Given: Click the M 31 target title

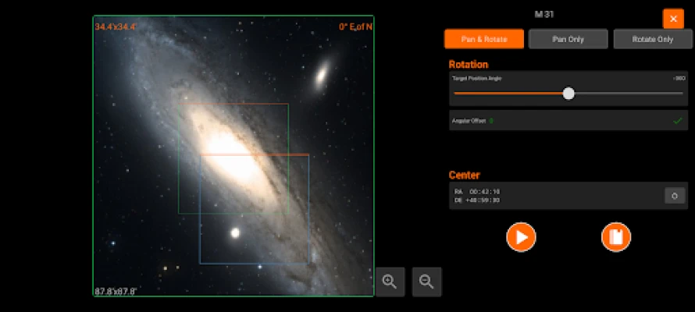Looking at the screenshot, I should coord(544,15).
